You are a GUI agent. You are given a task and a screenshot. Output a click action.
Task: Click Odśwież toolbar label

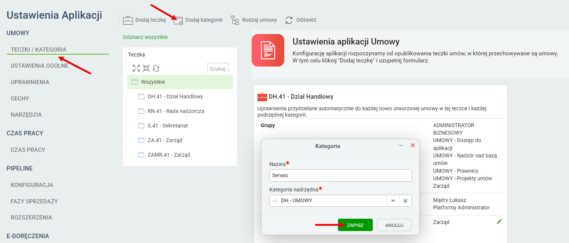[x=306, y=20]
